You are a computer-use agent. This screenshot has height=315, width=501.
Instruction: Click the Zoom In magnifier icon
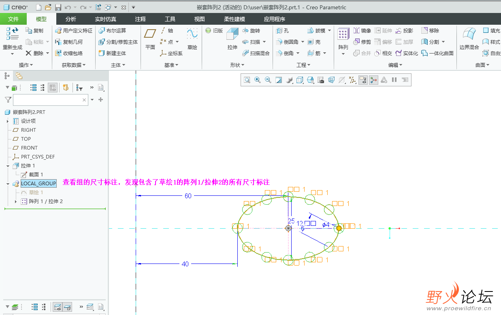(257, 80)
